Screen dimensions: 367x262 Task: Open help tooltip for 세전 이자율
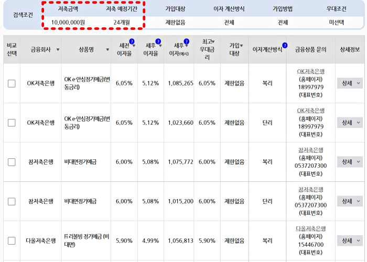pos(132,41)
